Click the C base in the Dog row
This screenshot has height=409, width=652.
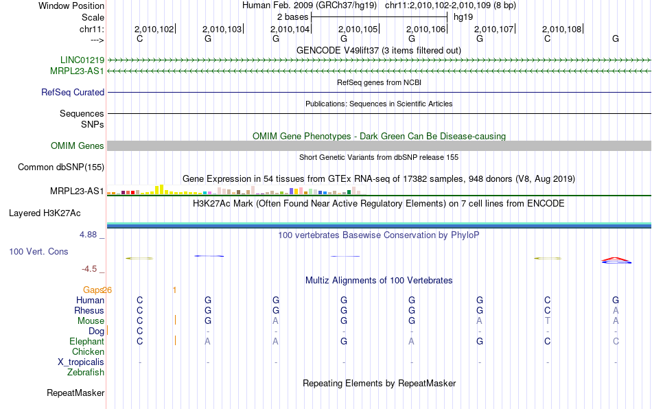(x=140, y=331)
